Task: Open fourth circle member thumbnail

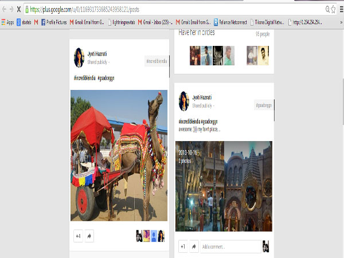Action: coord(229,56)
